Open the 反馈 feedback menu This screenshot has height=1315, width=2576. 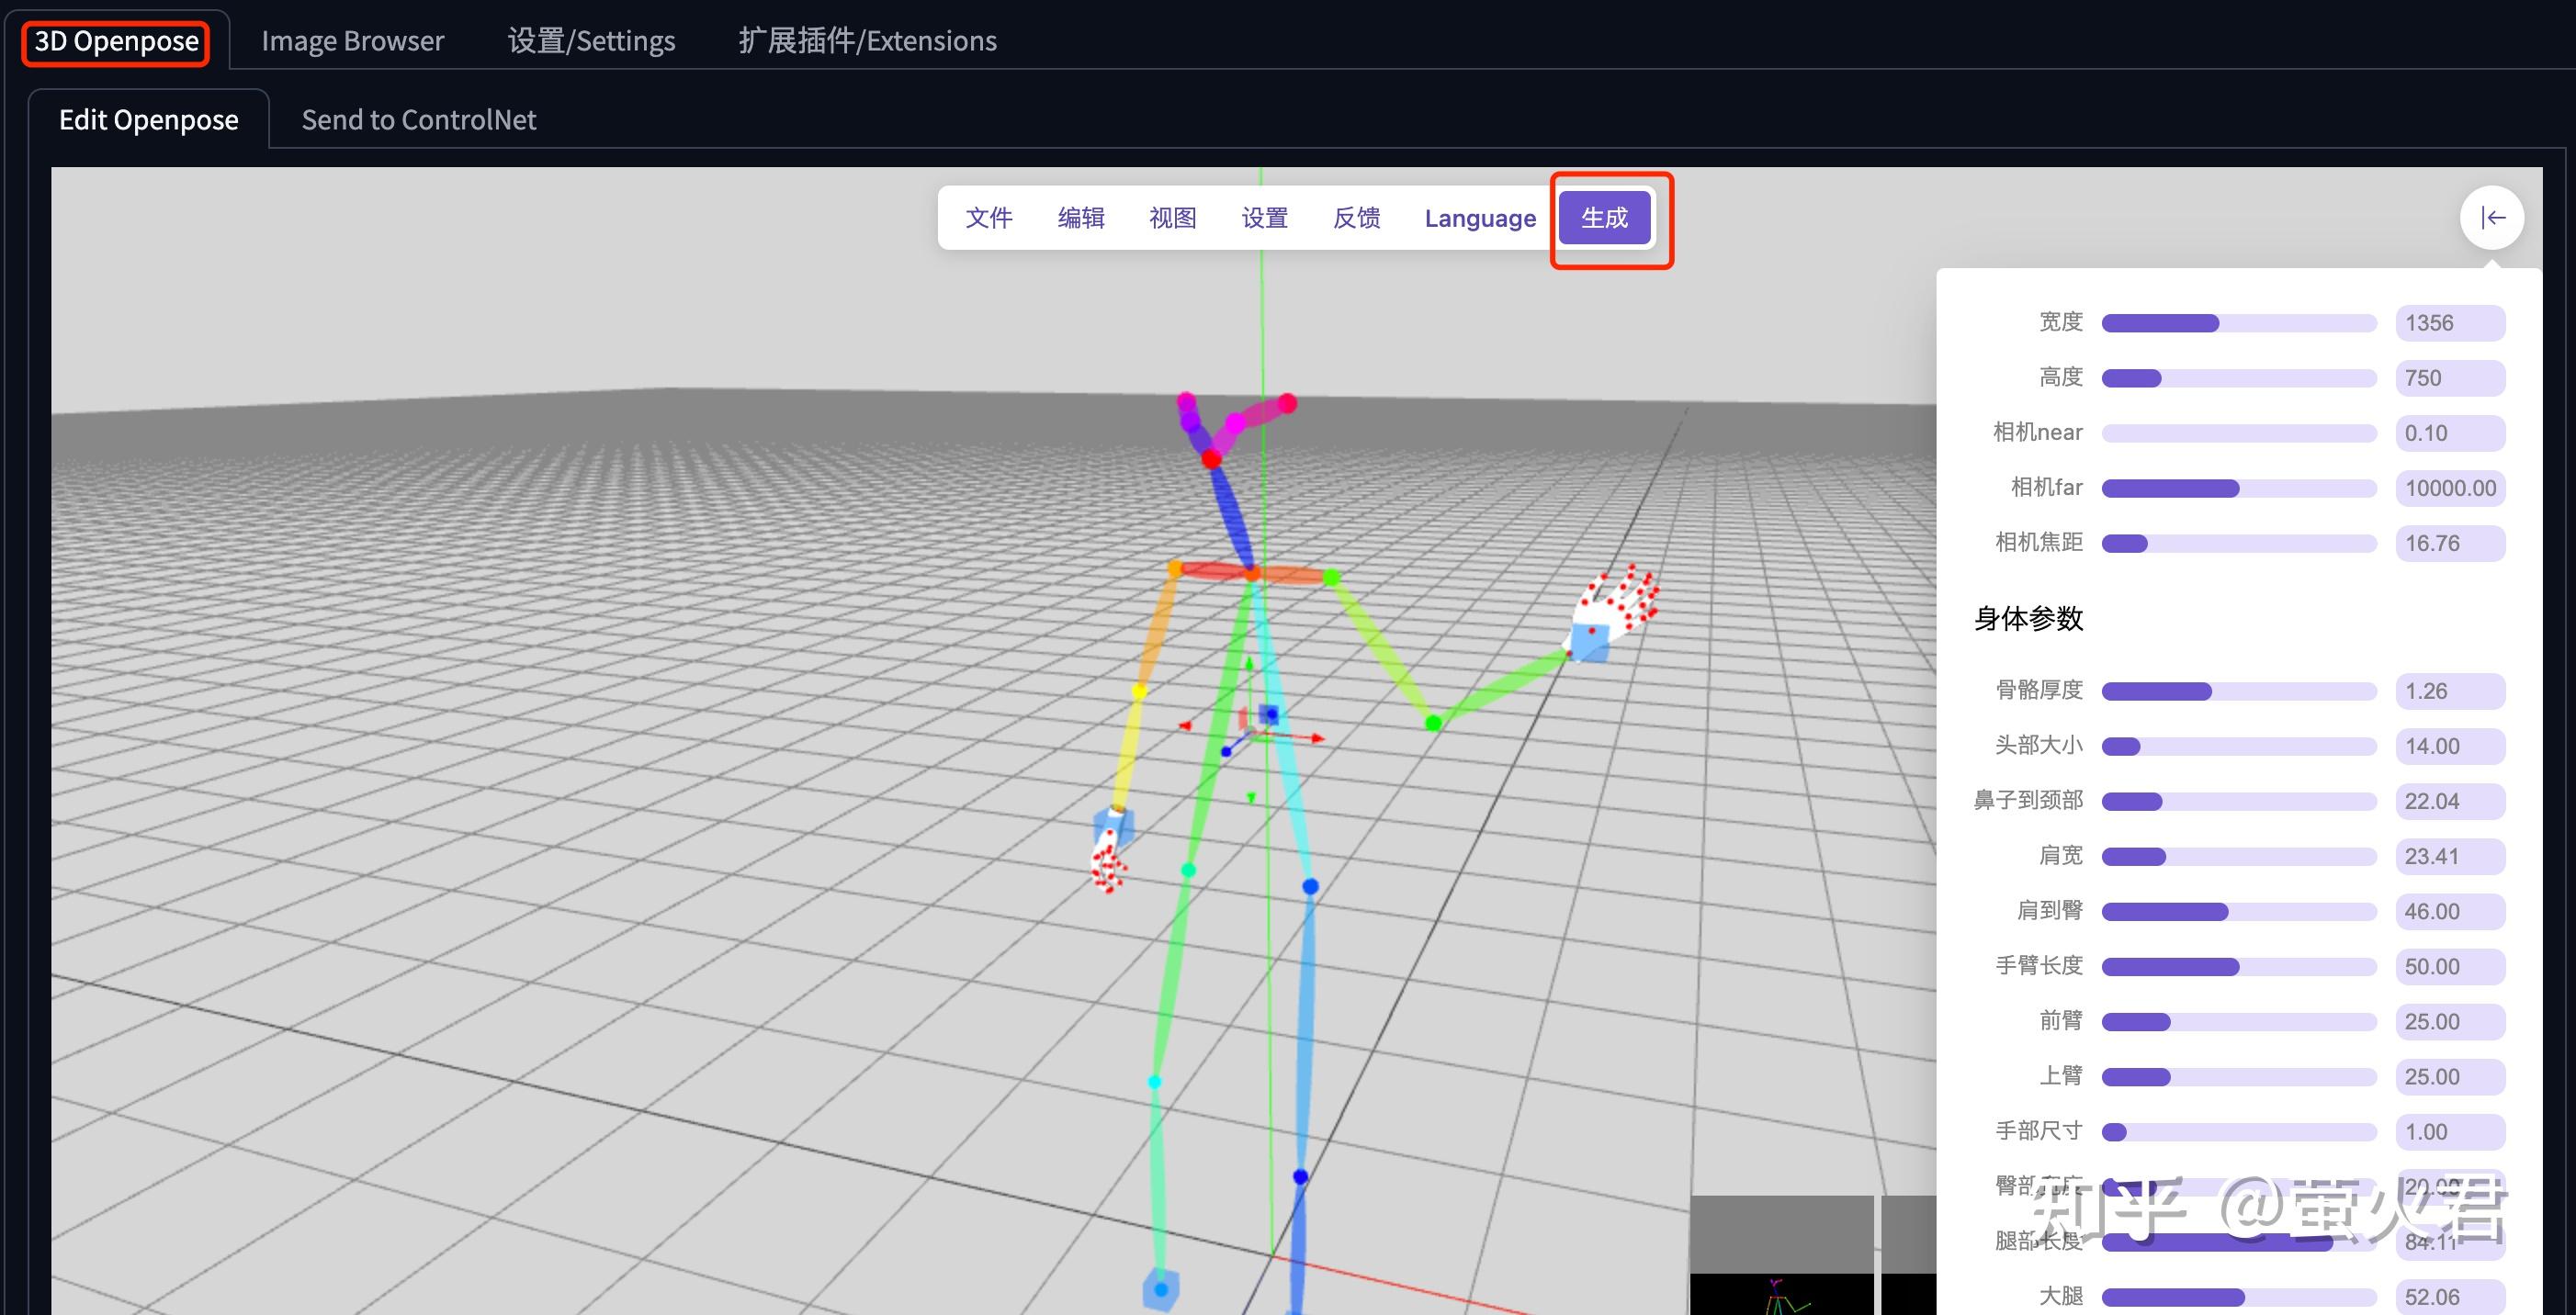pyautogui.click(x=1356, y=218)
